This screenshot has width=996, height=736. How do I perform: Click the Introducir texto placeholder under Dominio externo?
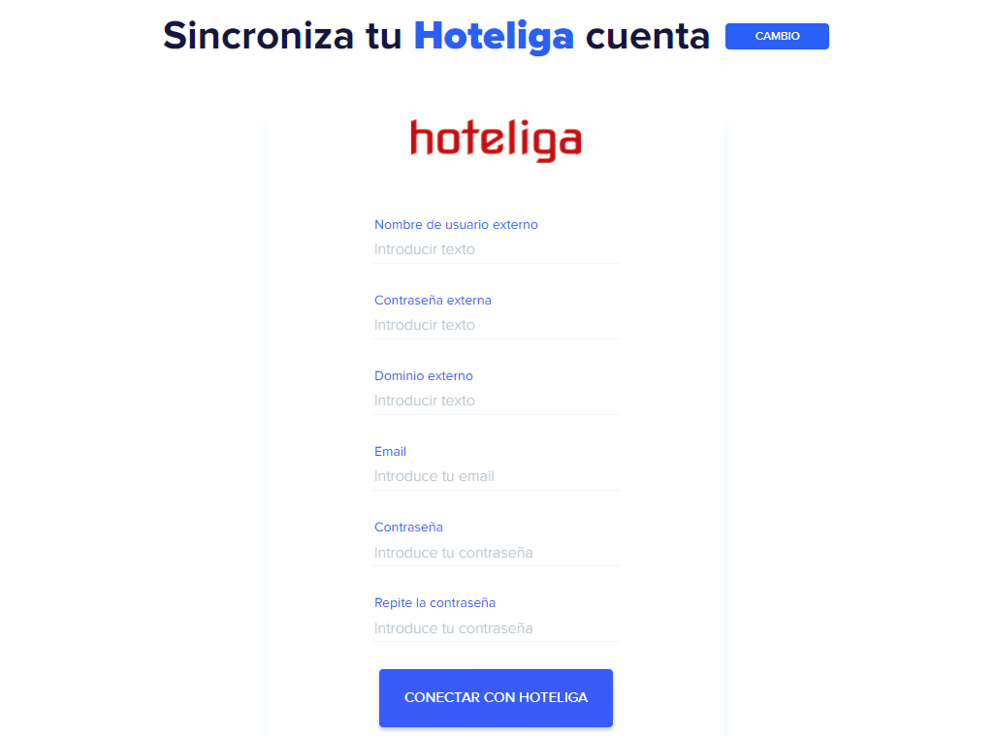425,400
